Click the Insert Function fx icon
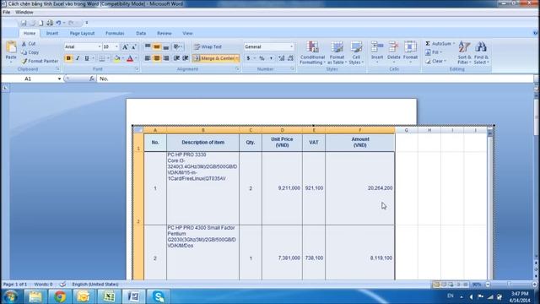Image resolution: width=540 pixels, height=304 pixels. click(x=92, y=79)
